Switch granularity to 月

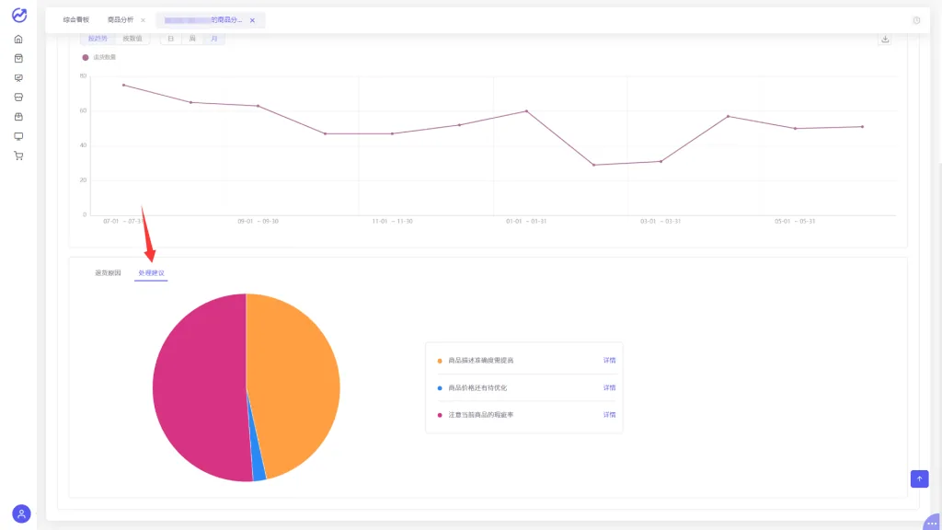[213, 39]
